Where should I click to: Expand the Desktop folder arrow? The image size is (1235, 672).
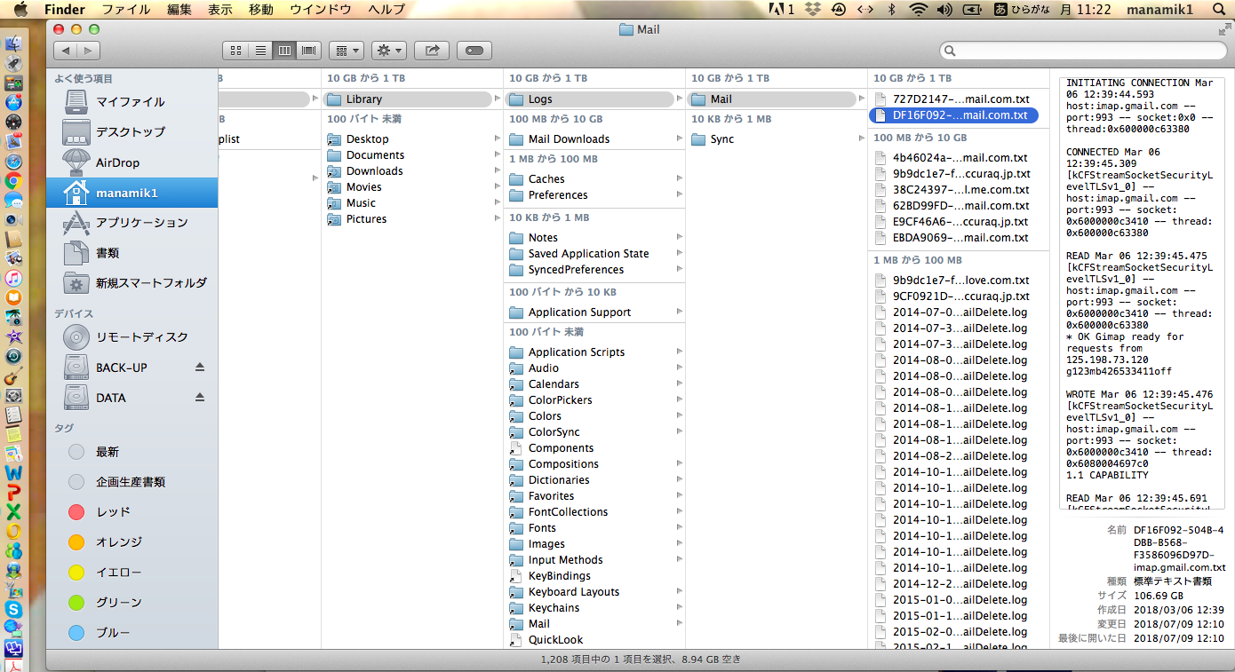coord(497,139)
